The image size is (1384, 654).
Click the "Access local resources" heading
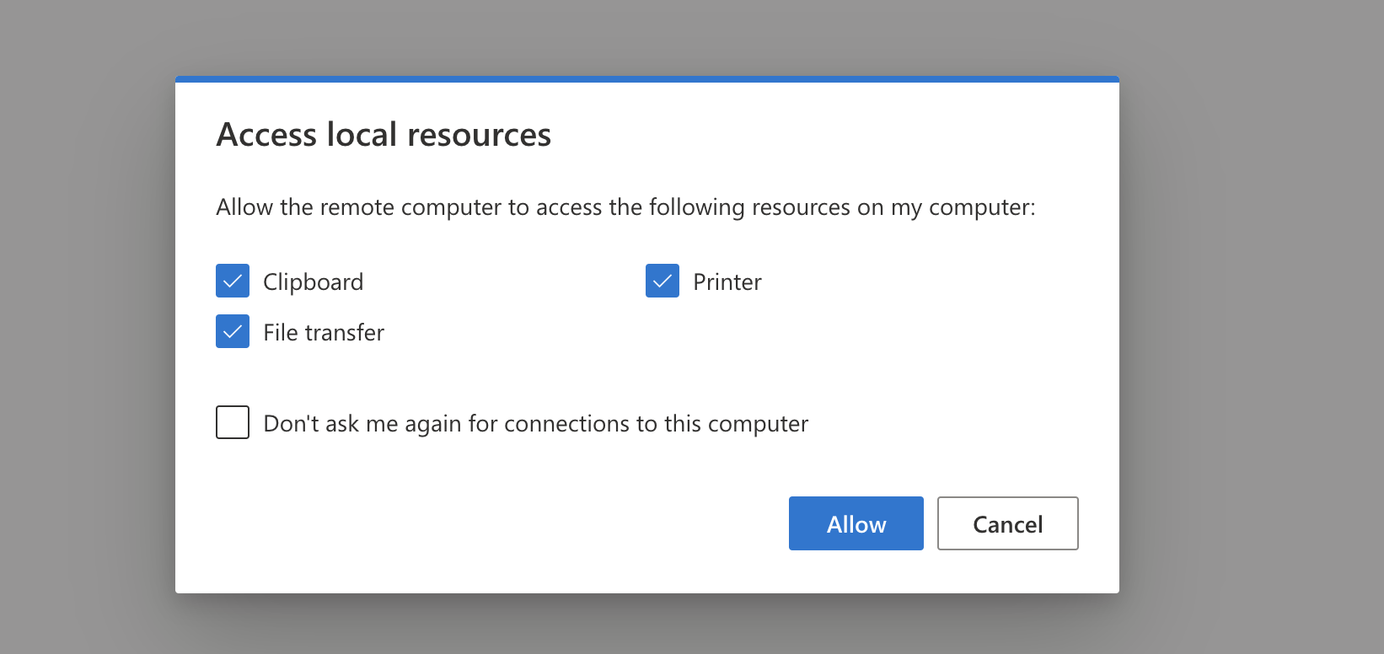coord(384,135)
